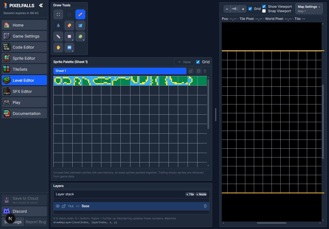Select the hand pan tool

(x=58, y=48)
